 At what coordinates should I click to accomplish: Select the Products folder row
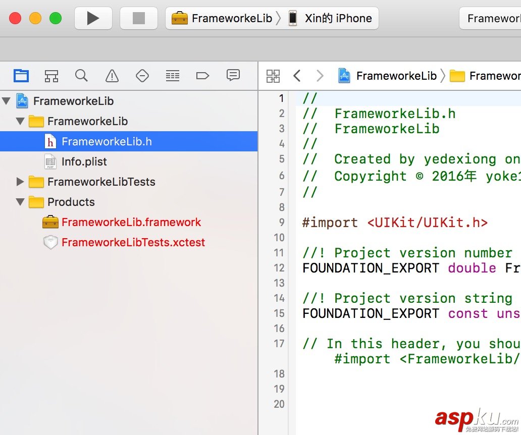pos(129,202)
